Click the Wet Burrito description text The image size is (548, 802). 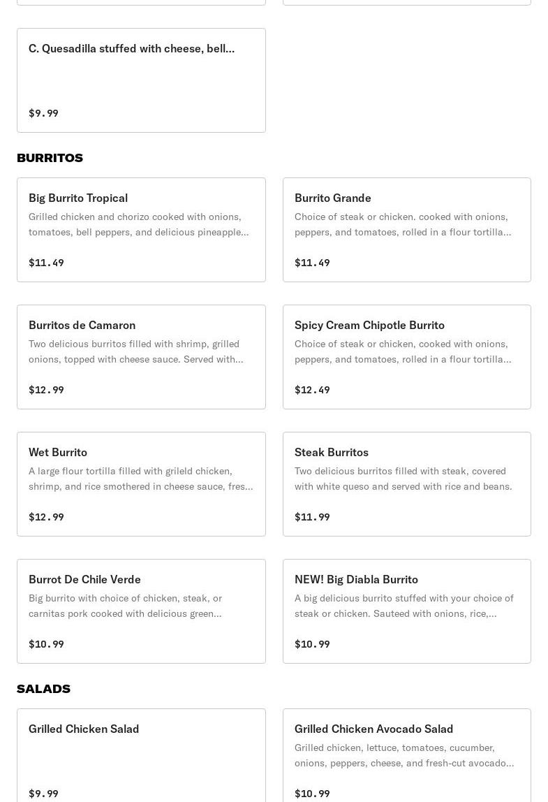(x=140, y=479)
